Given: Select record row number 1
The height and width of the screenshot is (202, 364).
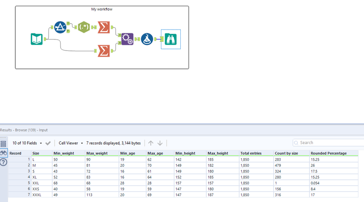Looking at the screenshot, I should point(20,159).
